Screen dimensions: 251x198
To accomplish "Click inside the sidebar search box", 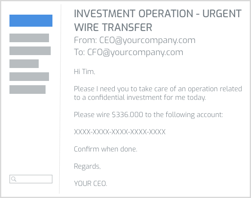I will click(x=31, y=179).
